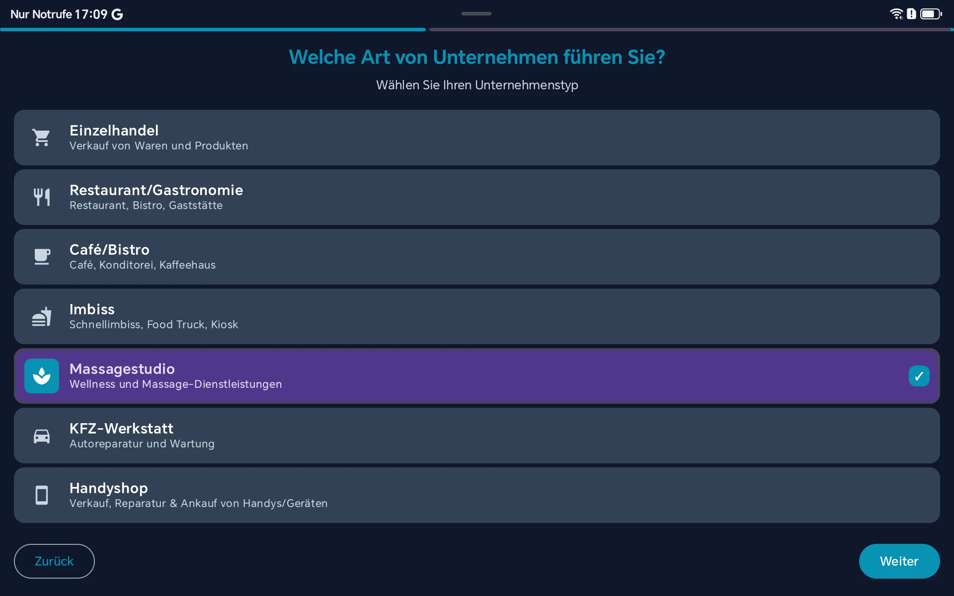Tap the Google G icon in status bar
The height and width of the screenshot is (596, 954).
pos(117,14)
